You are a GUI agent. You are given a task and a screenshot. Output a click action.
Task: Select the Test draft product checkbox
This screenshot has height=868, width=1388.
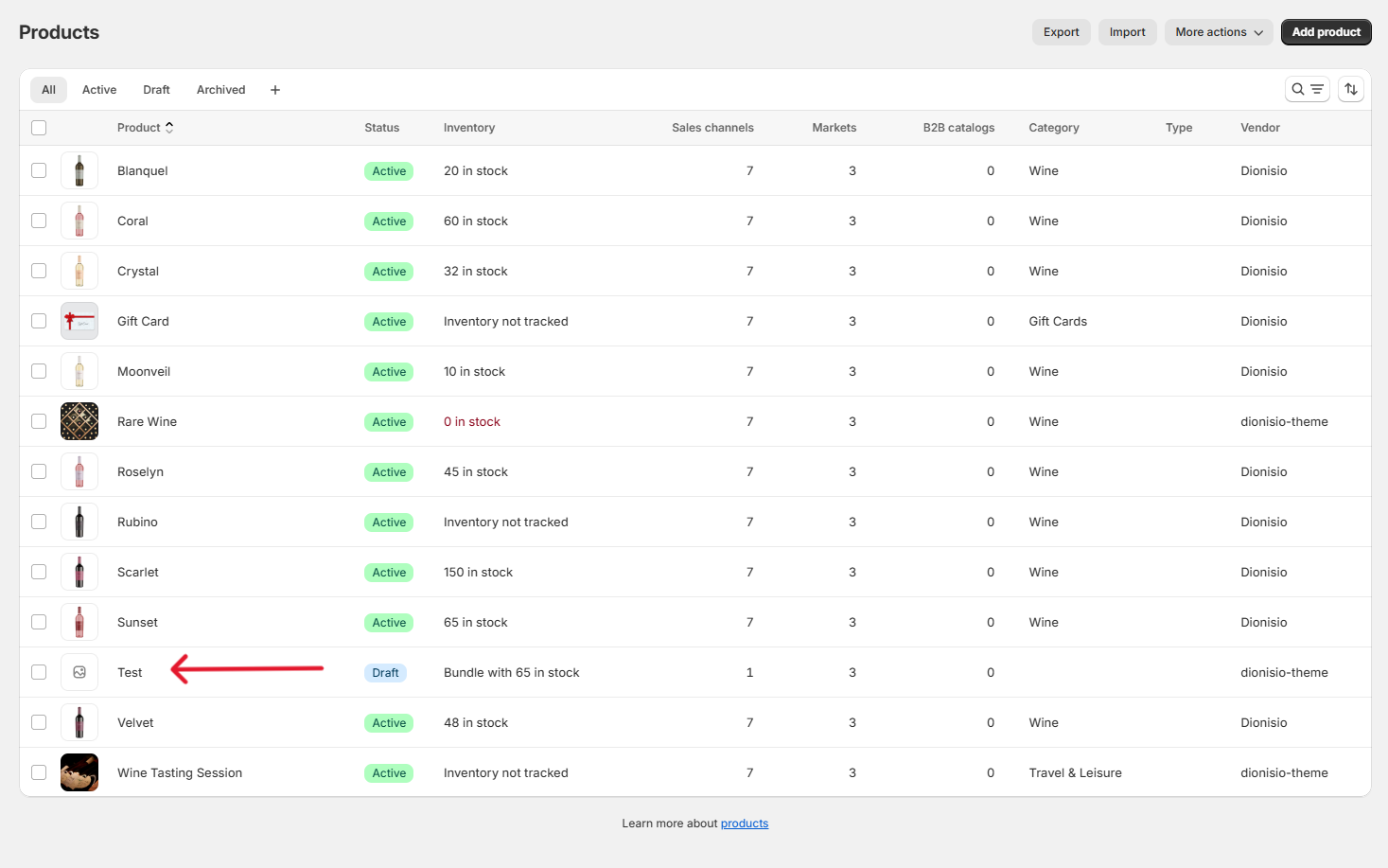coord(39,672)
